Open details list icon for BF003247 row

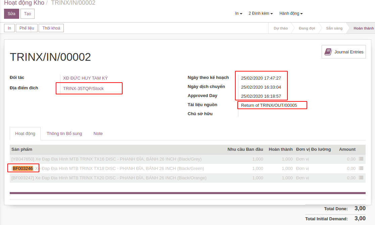(361, 178)
